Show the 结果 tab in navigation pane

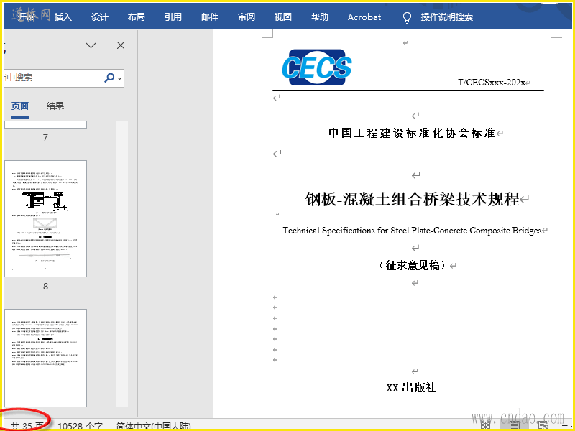(55, 106)
